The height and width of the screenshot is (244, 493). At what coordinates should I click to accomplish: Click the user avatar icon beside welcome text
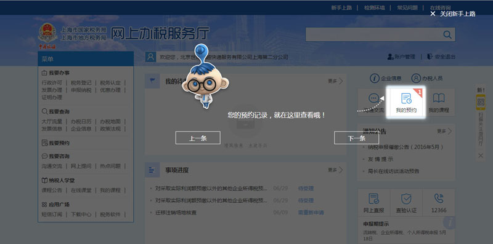point(150,57)
